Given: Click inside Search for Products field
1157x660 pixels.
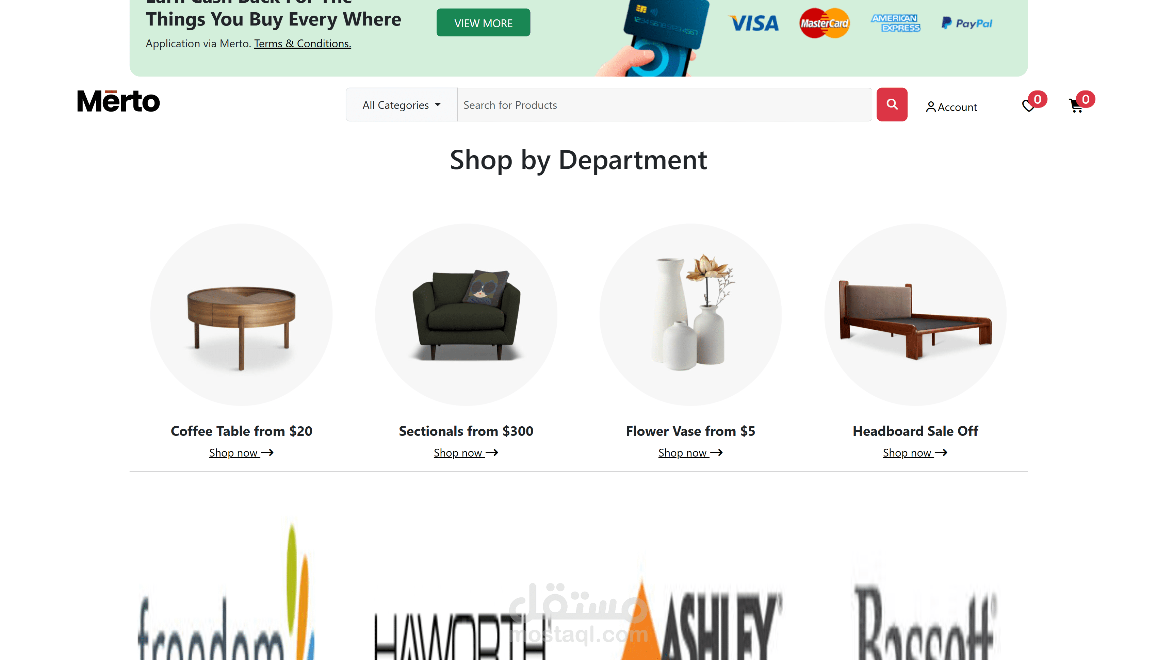Looking at the screenshot, I should [x=664, y=105].
